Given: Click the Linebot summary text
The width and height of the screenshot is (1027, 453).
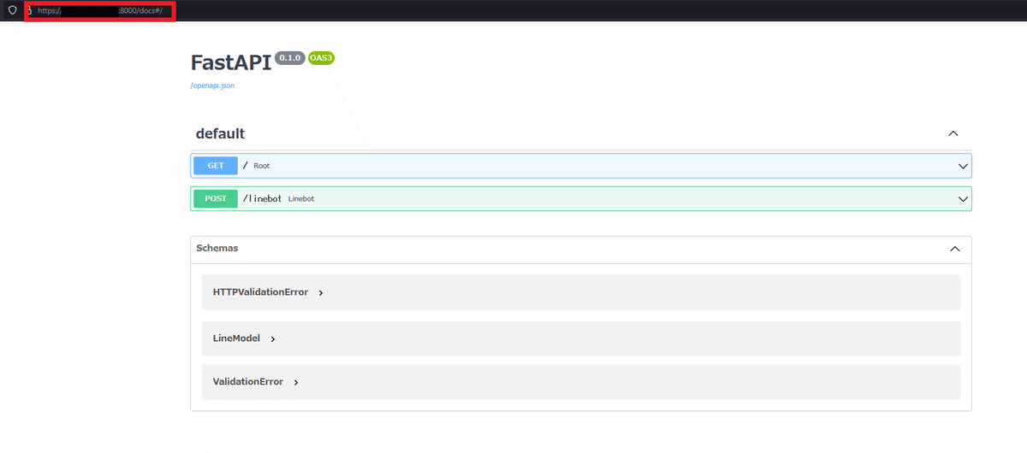Looking at the screenshot, I should (x=301, y=198).
